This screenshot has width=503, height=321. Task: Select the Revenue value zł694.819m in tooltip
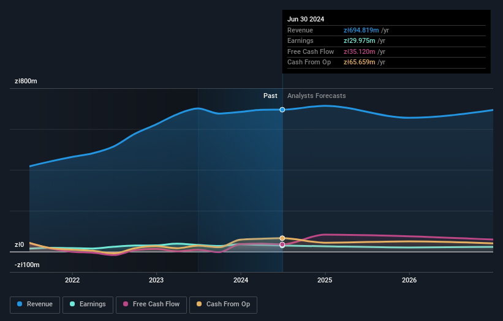(x=361, y=30)
